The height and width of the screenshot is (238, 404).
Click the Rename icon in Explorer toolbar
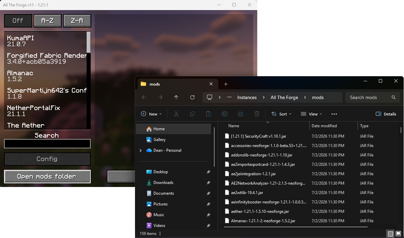click(x=225, y=114)
